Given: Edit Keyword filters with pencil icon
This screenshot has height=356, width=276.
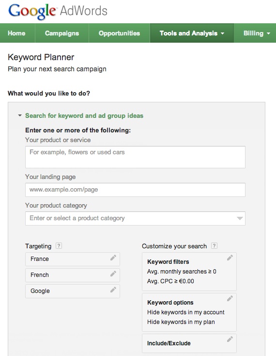Looking at the screenshot, I should coord(230,258).
